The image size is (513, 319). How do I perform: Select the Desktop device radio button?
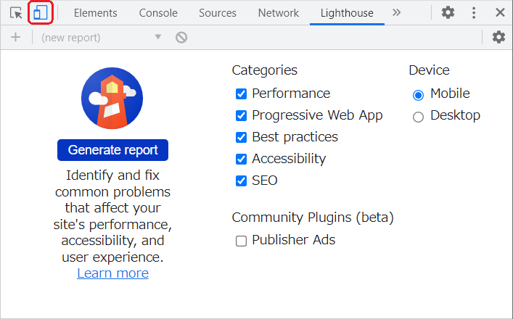pos(418,117)
